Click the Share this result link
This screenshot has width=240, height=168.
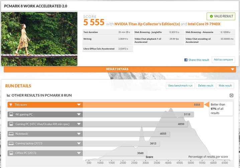(x=199, y=60)
